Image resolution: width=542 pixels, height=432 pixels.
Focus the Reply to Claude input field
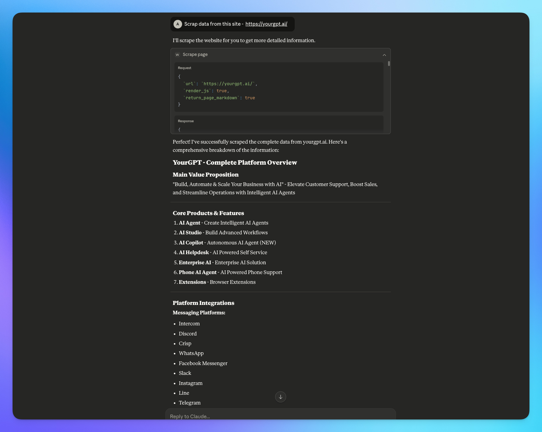(x=280, y=416)
